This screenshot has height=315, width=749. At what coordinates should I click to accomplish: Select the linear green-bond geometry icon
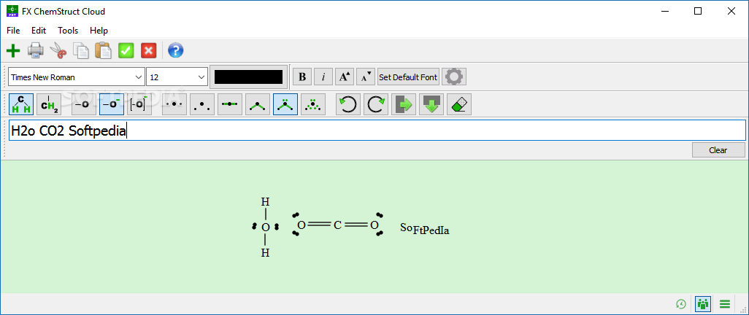click(x=230, y=104)
